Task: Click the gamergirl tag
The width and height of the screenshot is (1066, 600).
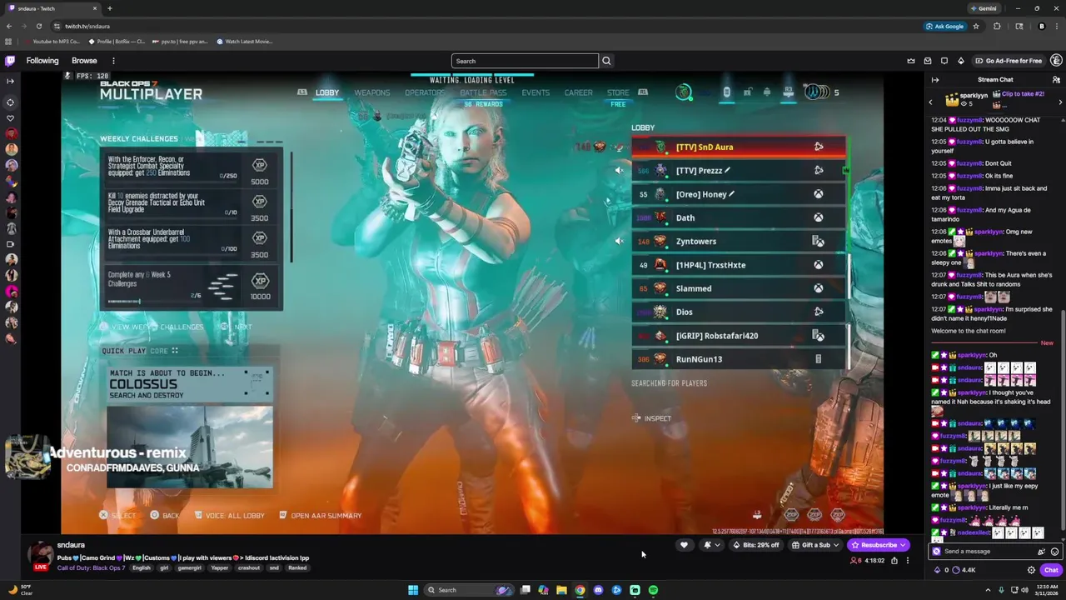Action: 190,568
